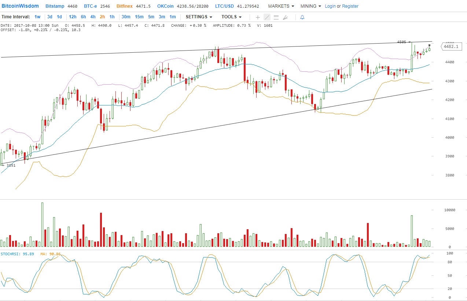Open the SETTINGS dropdown

pyautogui.click(x=199, y=17)
